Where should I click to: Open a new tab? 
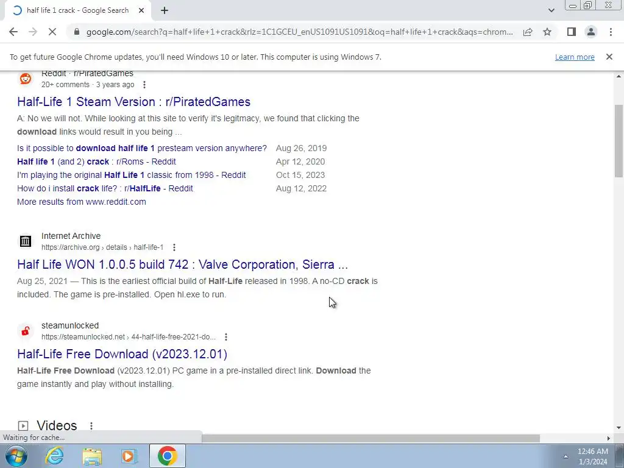165,10
